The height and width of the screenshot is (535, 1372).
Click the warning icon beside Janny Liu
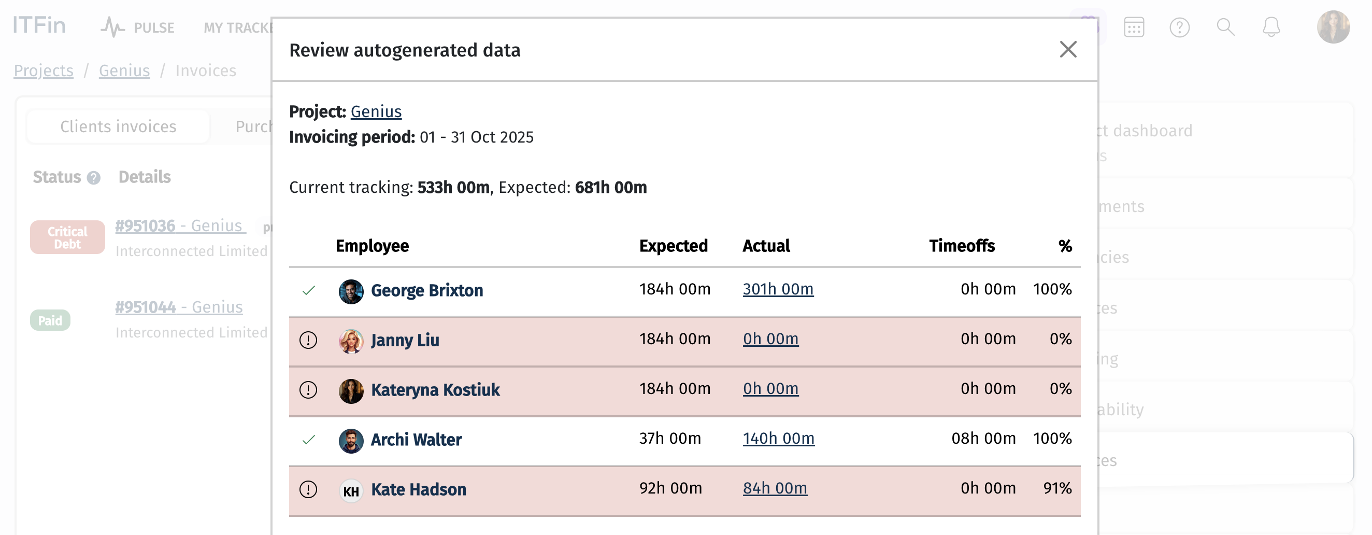308,340
